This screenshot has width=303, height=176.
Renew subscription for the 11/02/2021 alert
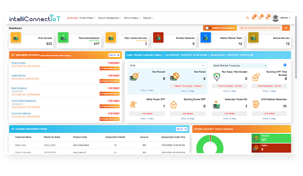[110, 69]
